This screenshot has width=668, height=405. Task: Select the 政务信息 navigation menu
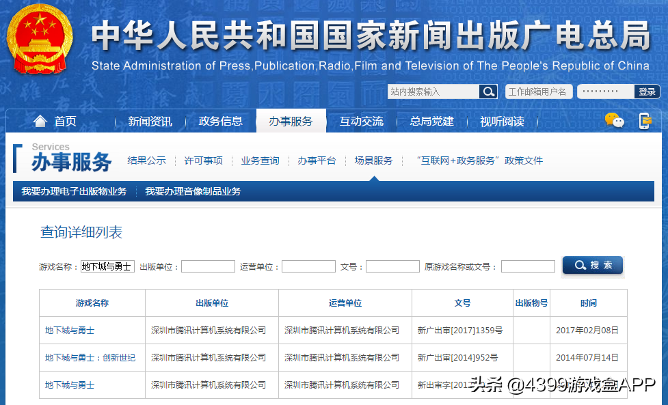tap(220, 122)
